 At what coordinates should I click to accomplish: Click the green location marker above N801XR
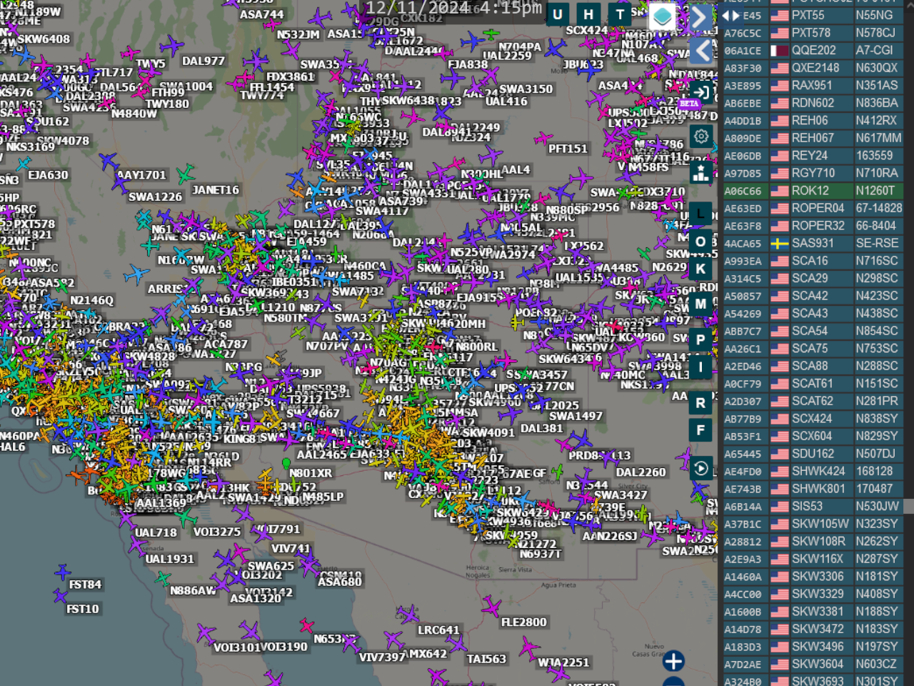[286, 464]
